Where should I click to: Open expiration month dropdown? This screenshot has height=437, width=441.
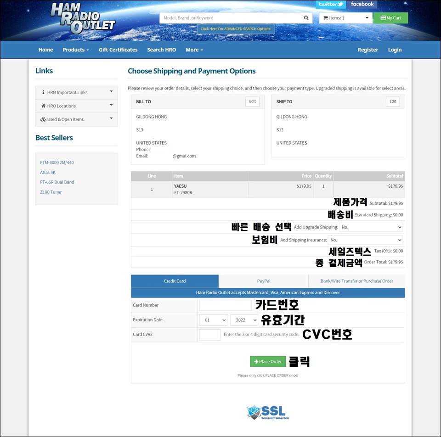pos(213,320)
